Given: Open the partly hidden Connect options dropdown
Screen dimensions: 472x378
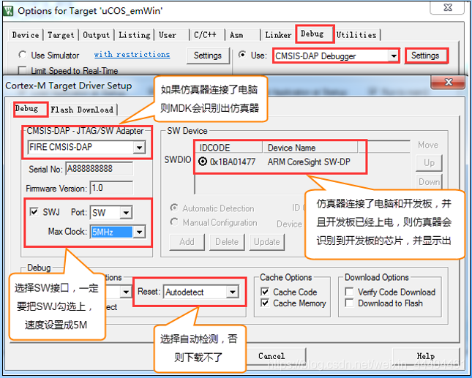Looking at the screenshot, I should tap(126, 292).
